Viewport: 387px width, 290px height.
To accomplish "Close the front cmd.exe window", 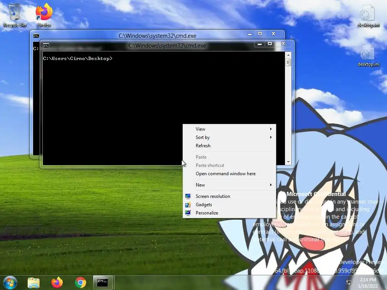I will 283,44.
